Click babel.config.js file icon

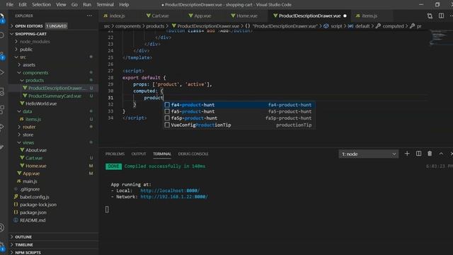click(x=16, y=197)
